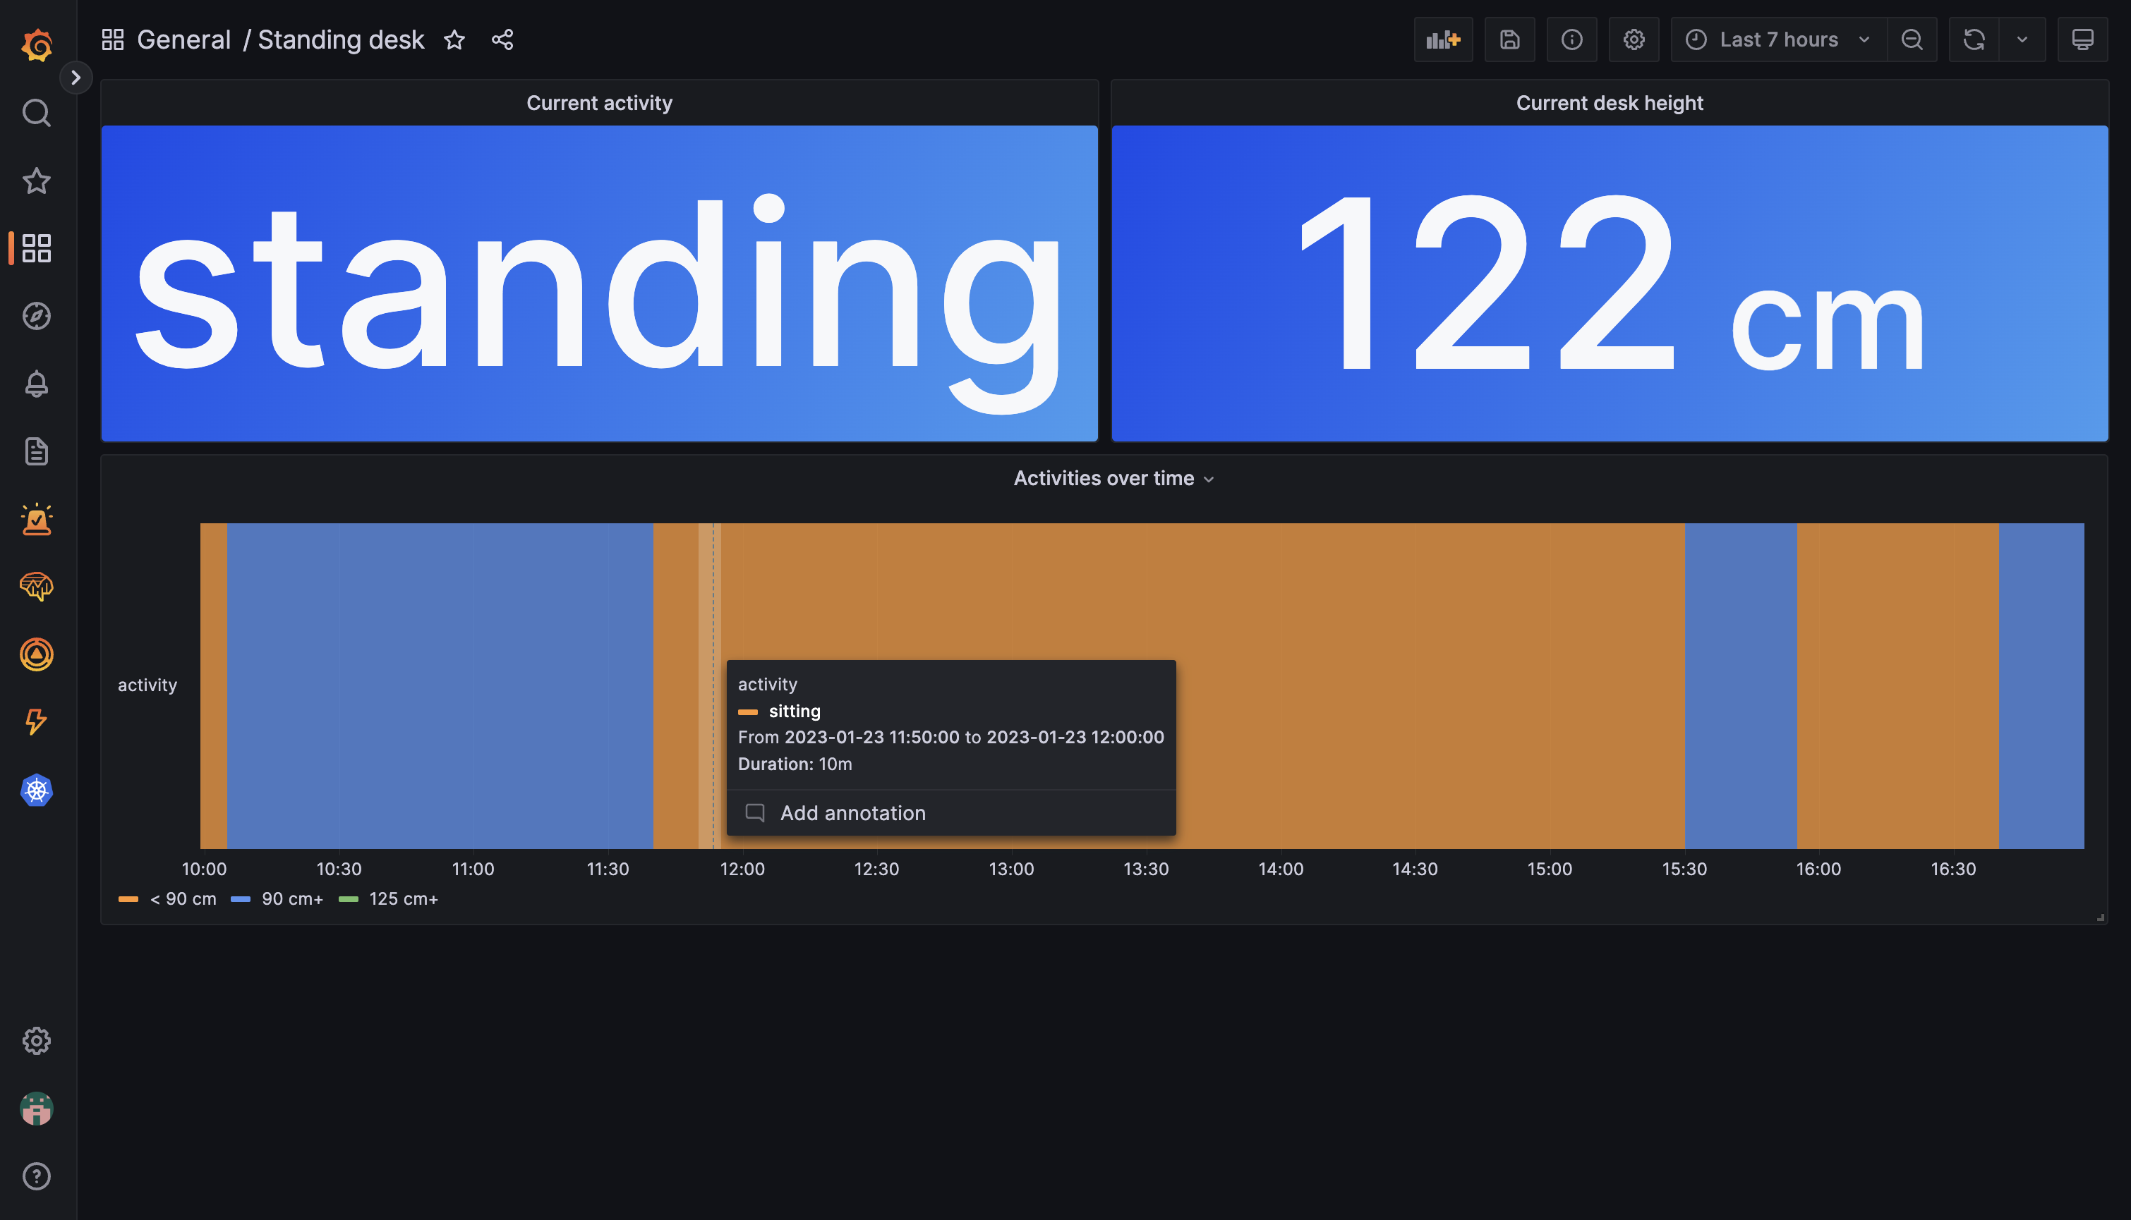
Task: Save dashboard using the floppy icon
Action: point(1509,39)
